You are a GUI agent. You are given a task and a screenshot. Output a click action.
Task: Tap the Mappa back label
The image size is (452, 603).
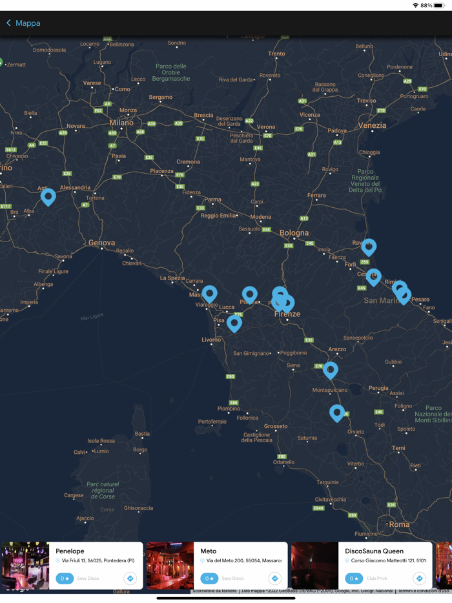[x=28, y=23]
